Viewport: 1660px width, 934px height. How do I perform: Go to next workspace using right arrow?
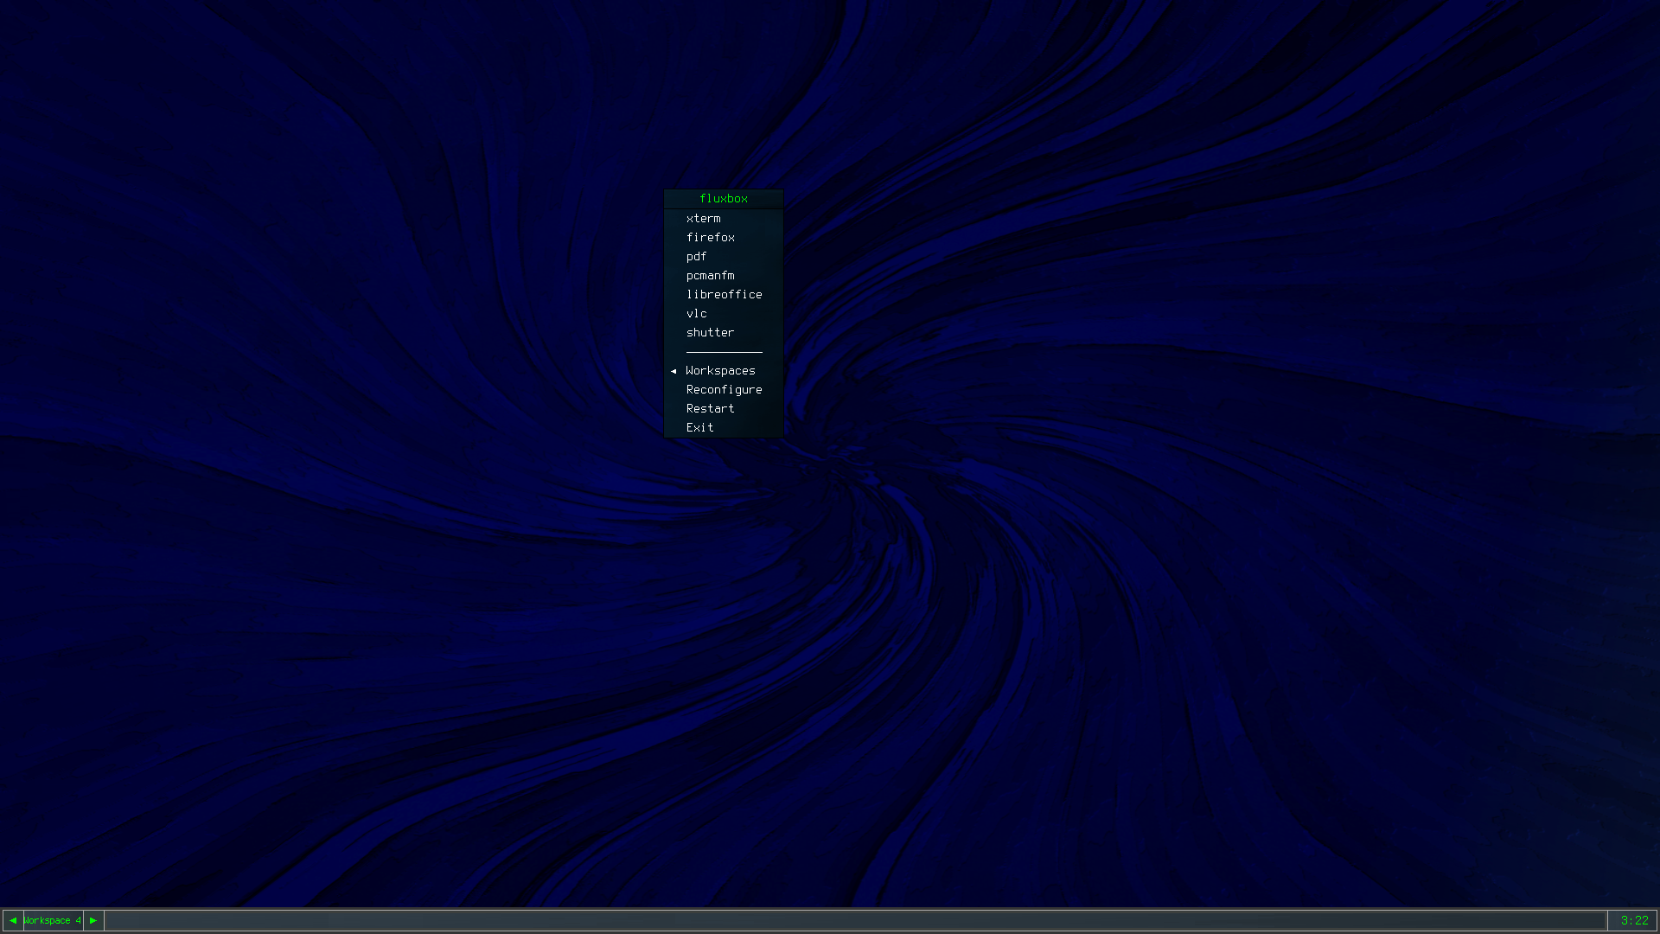93,920
